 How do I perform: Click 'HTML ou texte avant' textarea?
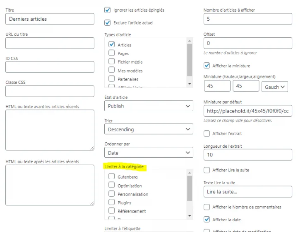[x=50, y=130]
